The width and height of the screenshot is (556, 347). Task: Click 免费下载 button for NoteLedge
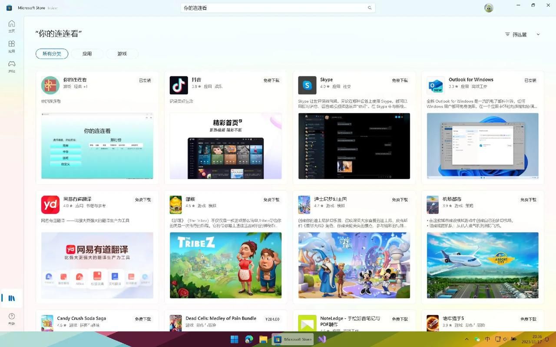[400, 319]
